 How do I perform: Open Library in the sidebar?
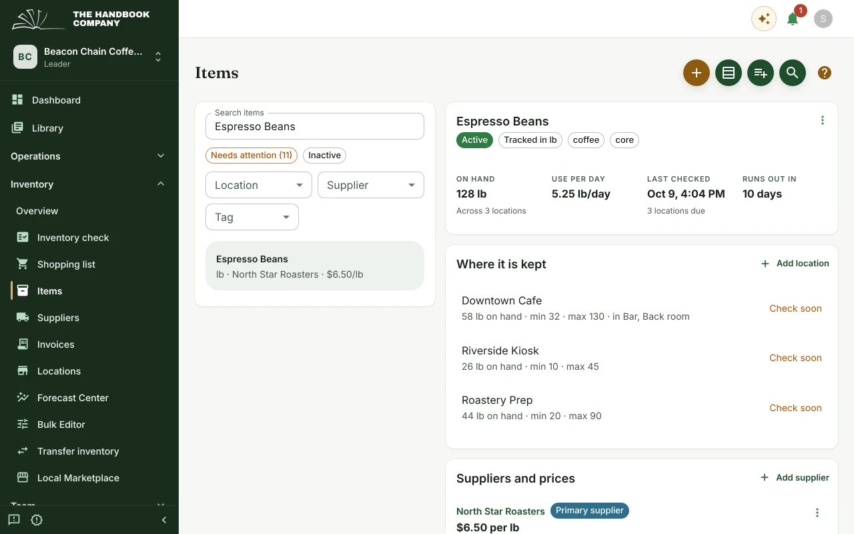pos(89,128)
